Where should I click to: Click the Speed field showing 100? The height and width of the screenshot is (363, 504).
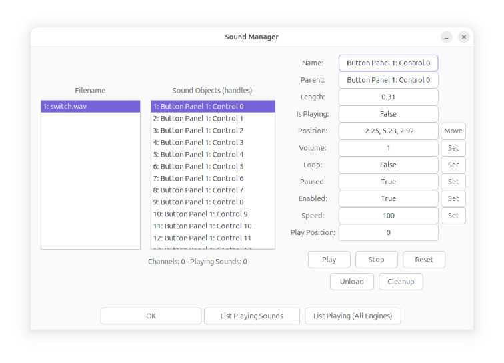tap(388, 216)
